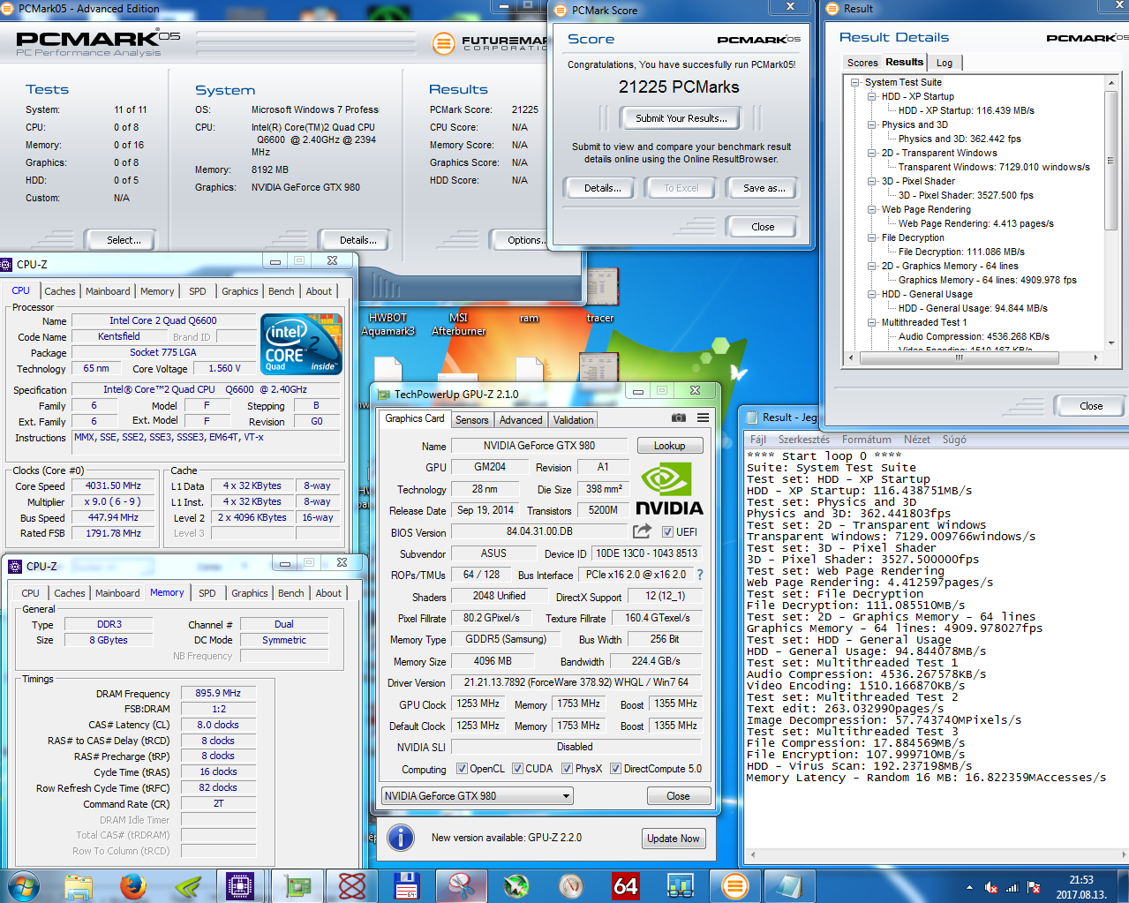Open the tracer desktop shortcut
Screen dimensions: 1129x903
(600, 296)
